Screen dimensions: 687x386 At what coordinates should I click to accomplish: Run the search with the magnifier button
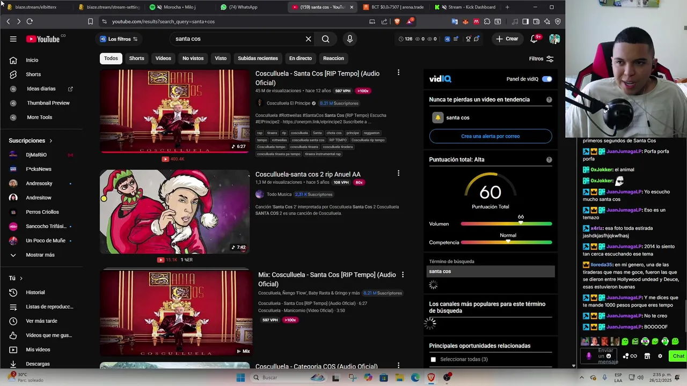point(326,39)
